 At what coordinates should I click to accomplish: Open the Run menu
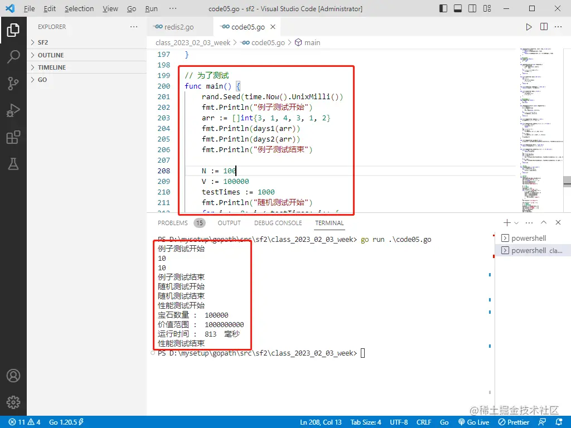[x=151, y=8]
